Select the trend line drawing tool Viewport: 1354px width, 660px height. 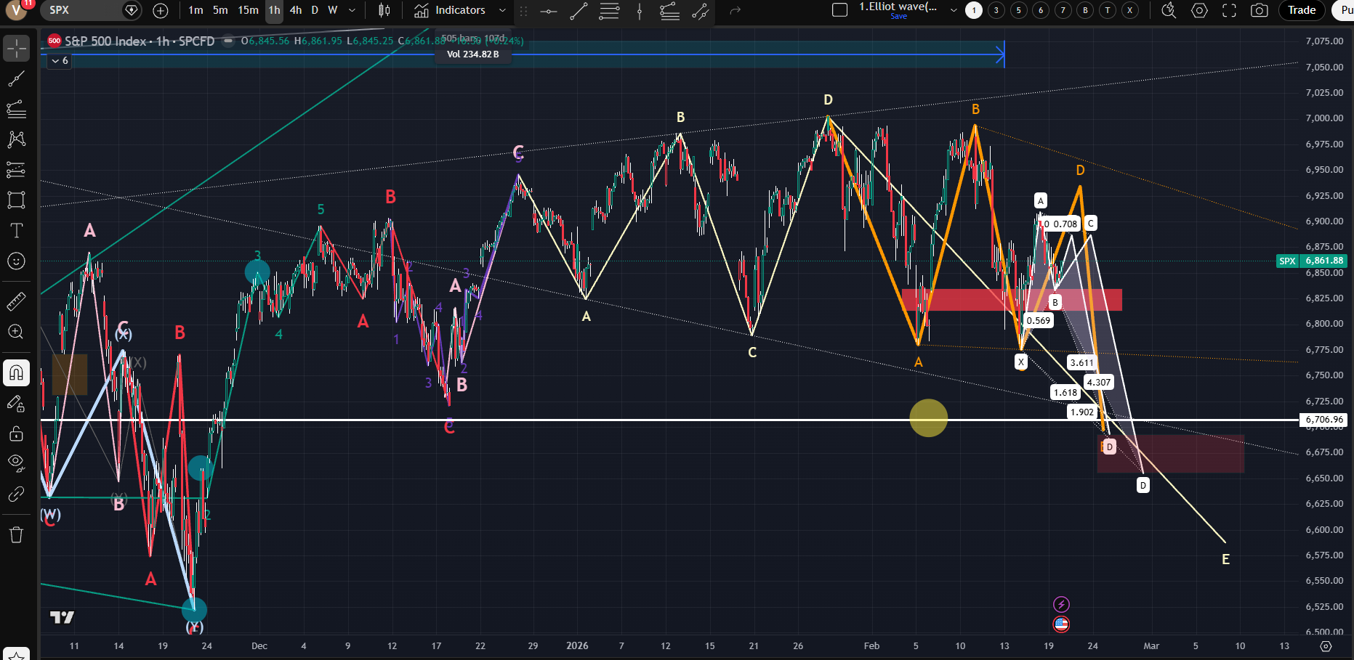(x=16, y=79)
